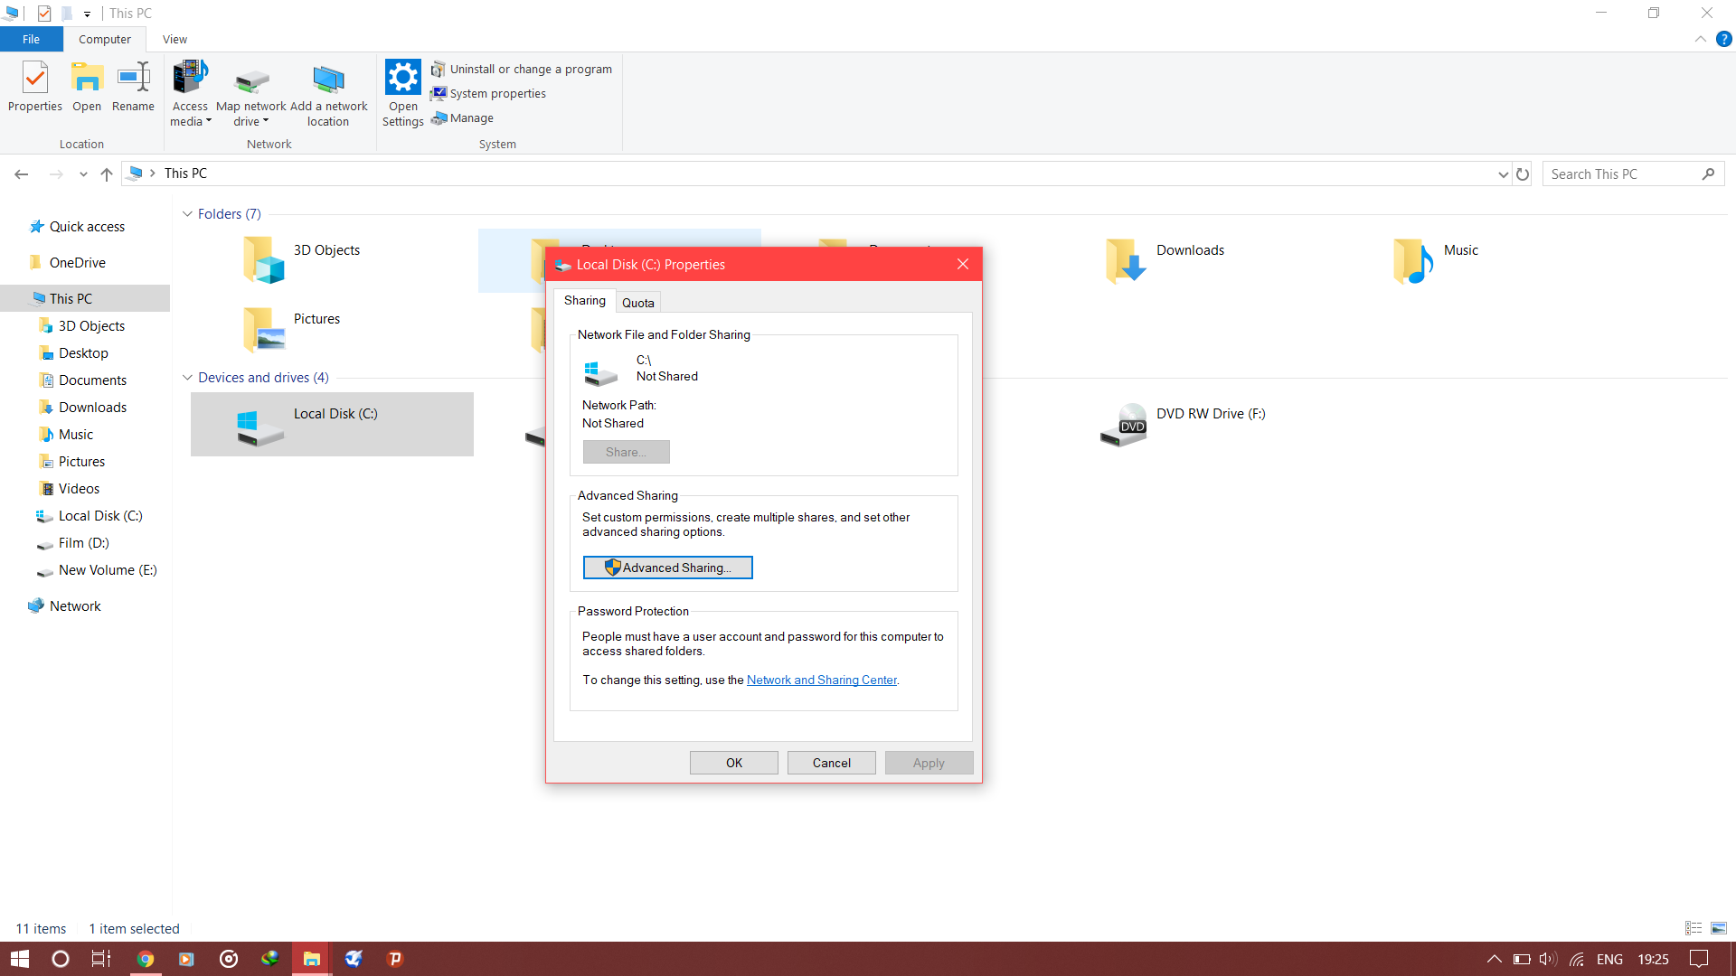The width and height of the screenshot is (1736, 976).
Task: Open Cortana search circle
Action: pyautogui.click(x=61, y=959)
